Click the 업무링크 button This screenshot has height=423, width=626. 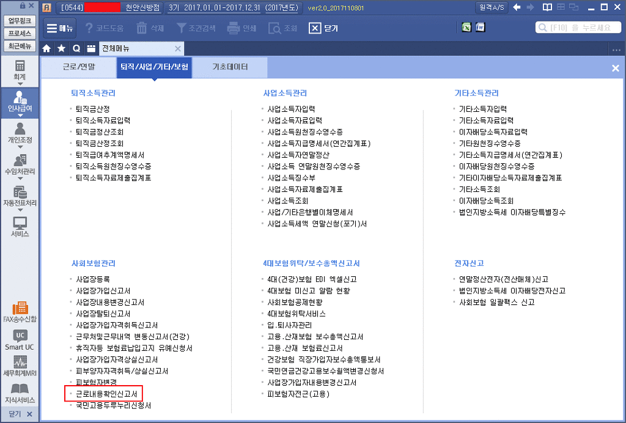click(x=20, y=21)
